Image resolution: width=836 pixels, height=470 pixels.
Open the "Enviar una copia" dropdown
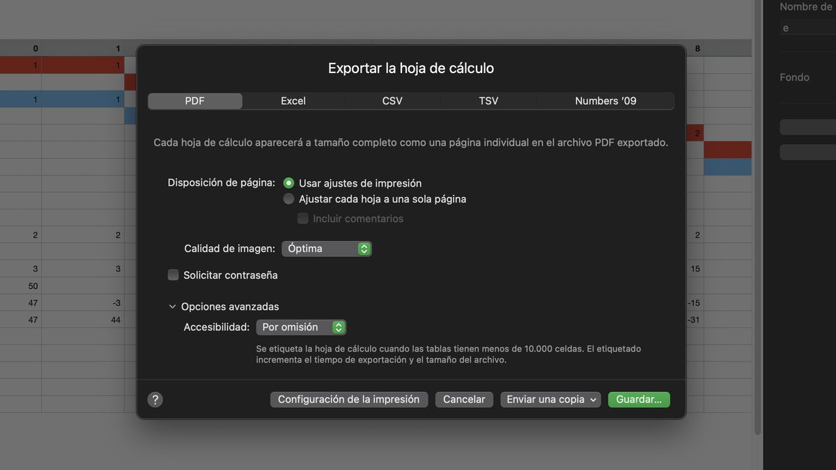click(x=550, y=399)
